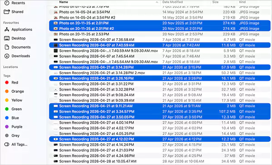The width and height of the screenshot is (272, 165).
Task: Select Screen Recording 2026-04-27 at 4.12.02 PM
Action: point(160,139)
